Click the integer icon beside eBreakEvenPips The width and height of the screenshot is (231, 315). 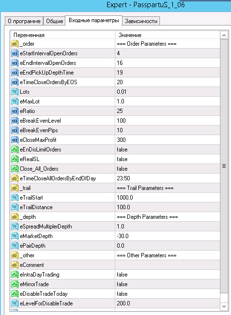pyautogui.click(x=15, y=130)
